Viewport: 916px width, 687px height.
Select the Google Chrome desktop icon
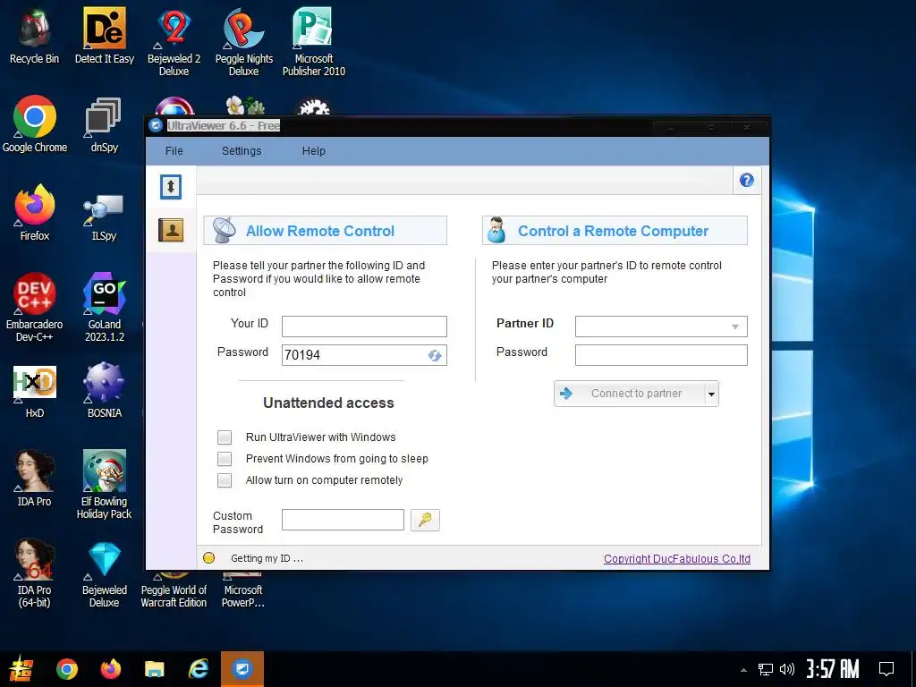(35, 124)
